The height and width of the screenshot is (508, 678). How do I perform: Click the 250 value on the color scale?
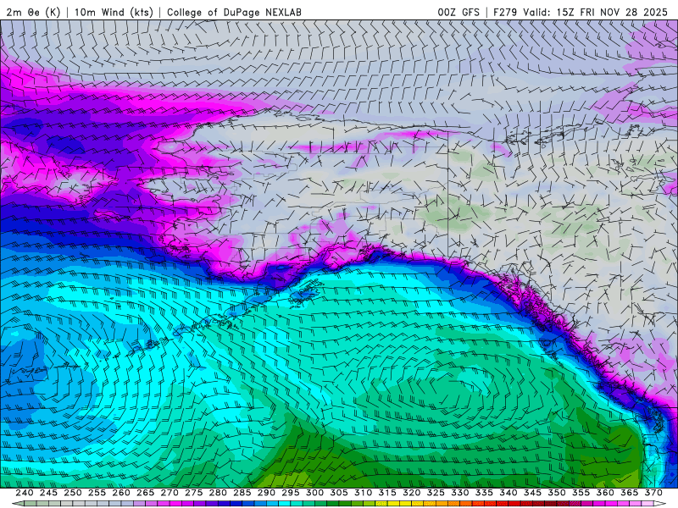pos(73,493)
